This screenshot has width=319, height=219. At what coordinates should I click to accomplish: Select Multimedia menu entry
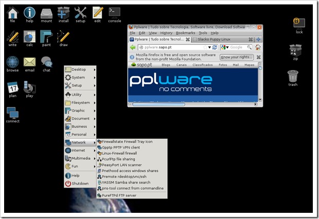pos(80,158)
